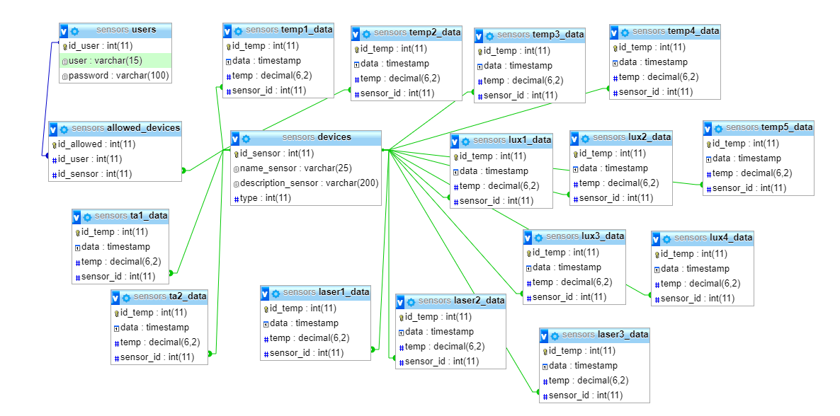The height and width of the screenshot is (416, 840).
Task: Click the gear icon on laser3_data table
Action: pos(555,336)
